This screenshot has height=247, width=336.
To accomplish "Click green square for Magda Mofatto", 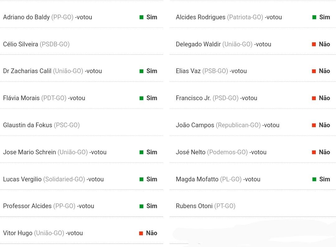I will point(314,179).
